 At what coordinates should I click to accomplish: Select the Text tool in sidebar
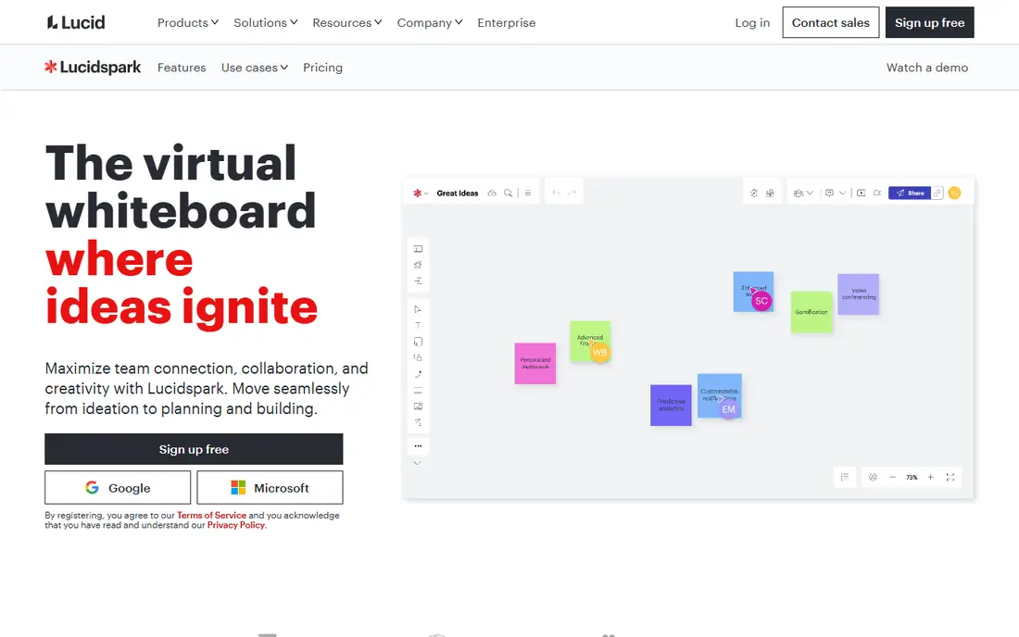tap(418, 325)
